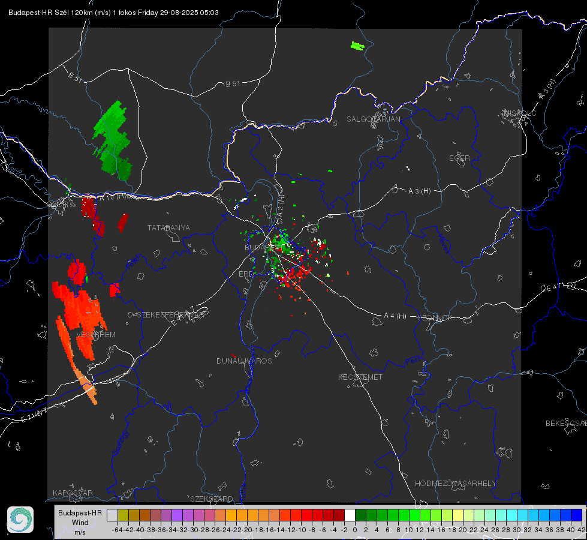Click the DUNAÚJVÁROS city label

pos(244,361)
